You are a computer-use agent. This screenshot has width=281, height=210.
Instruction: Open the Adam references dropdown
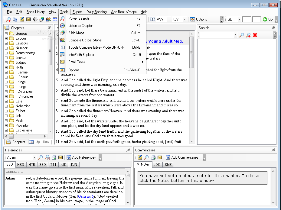coord(34,157)
